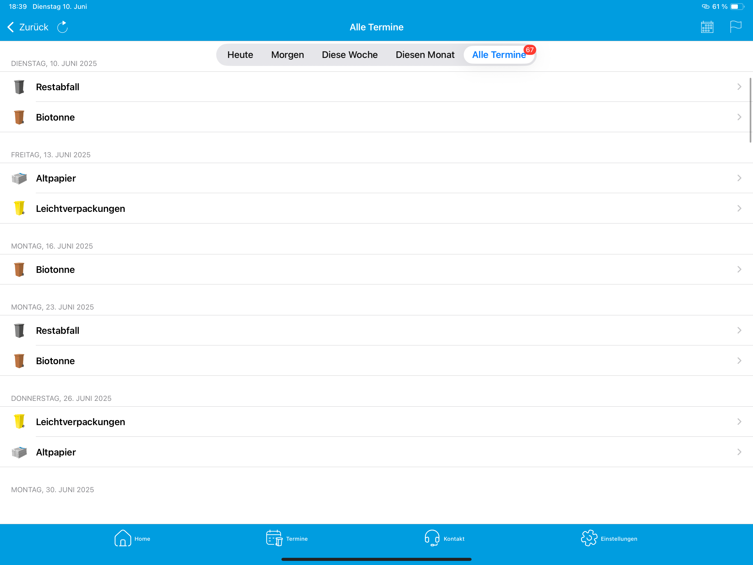Tap the red 67 badge
This screenshot has width=753, height=565.
click(530, 50)
